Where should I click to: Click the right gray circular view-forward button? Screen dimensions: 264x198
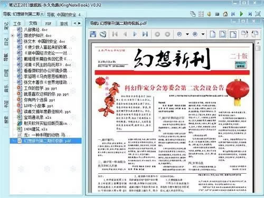[x=167, y=34]
